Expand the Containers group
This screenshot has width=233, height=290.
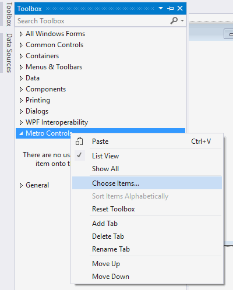[x=21, y=56]
